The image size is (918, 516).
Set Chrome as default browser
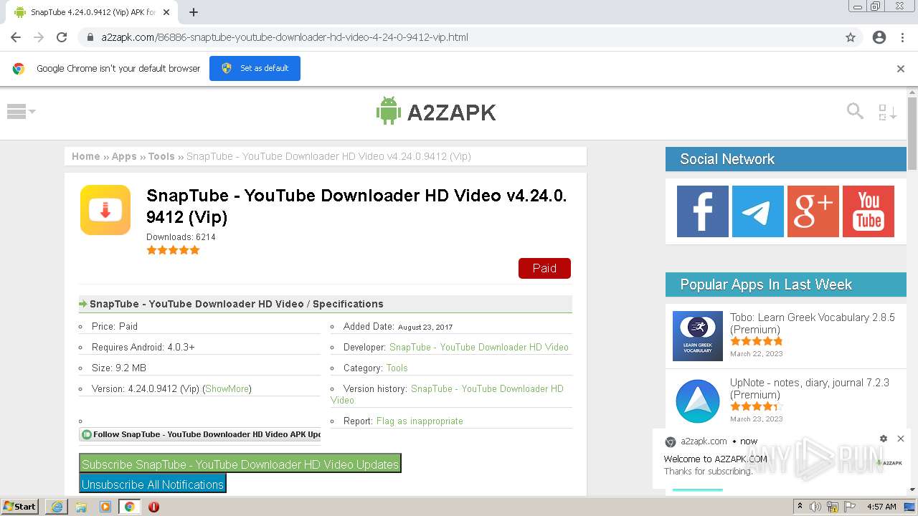click(x=255, y=68)
